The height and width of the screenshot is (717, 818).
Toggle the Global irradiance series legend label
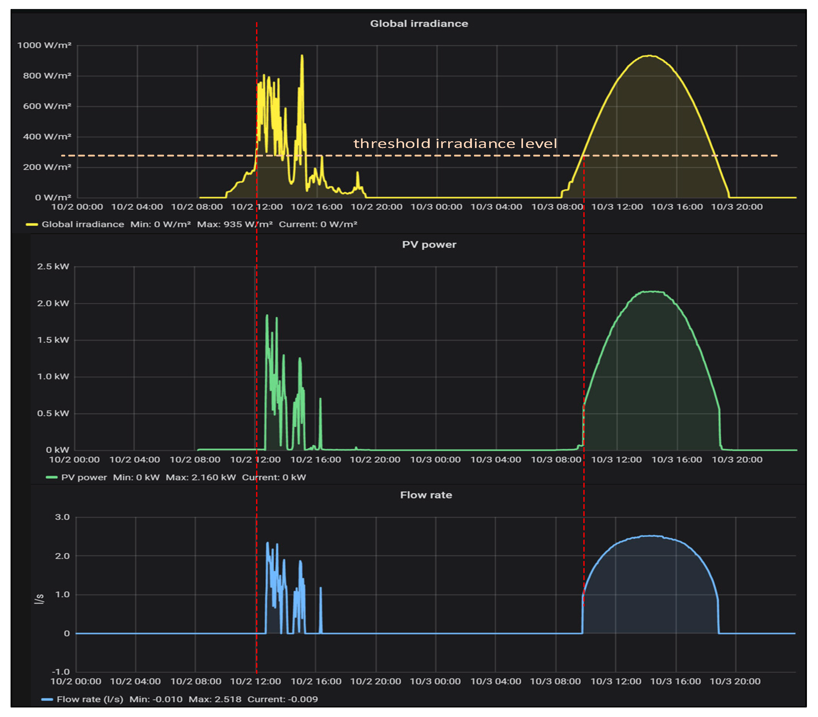coord(83,225)
